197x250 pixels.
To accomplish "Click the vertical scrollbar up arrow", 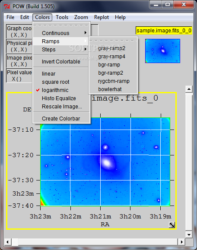I will point(189,89).
